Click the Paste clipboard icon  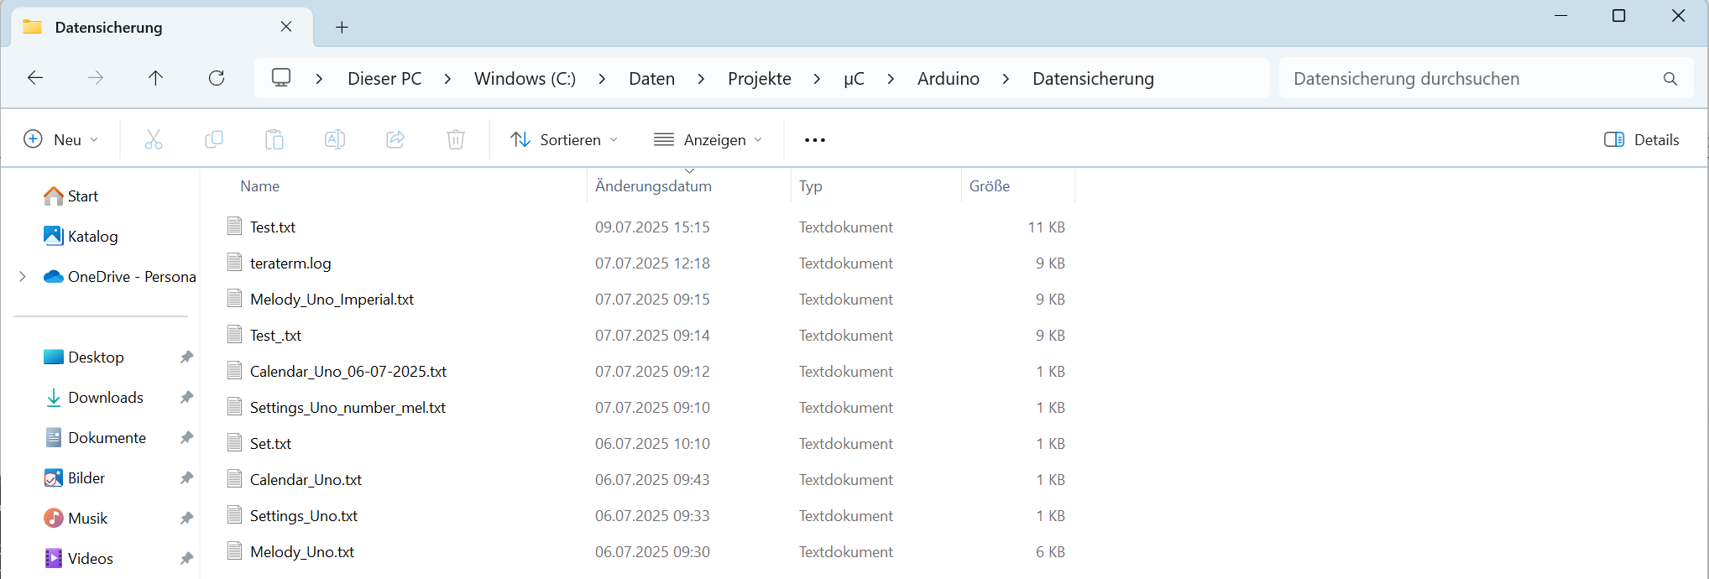274,139
